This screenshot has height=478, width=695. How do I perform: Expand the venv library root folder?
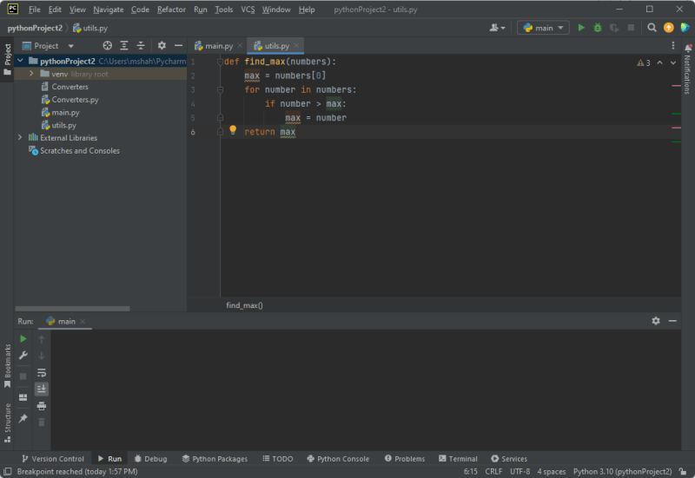(x=31, y=74)
